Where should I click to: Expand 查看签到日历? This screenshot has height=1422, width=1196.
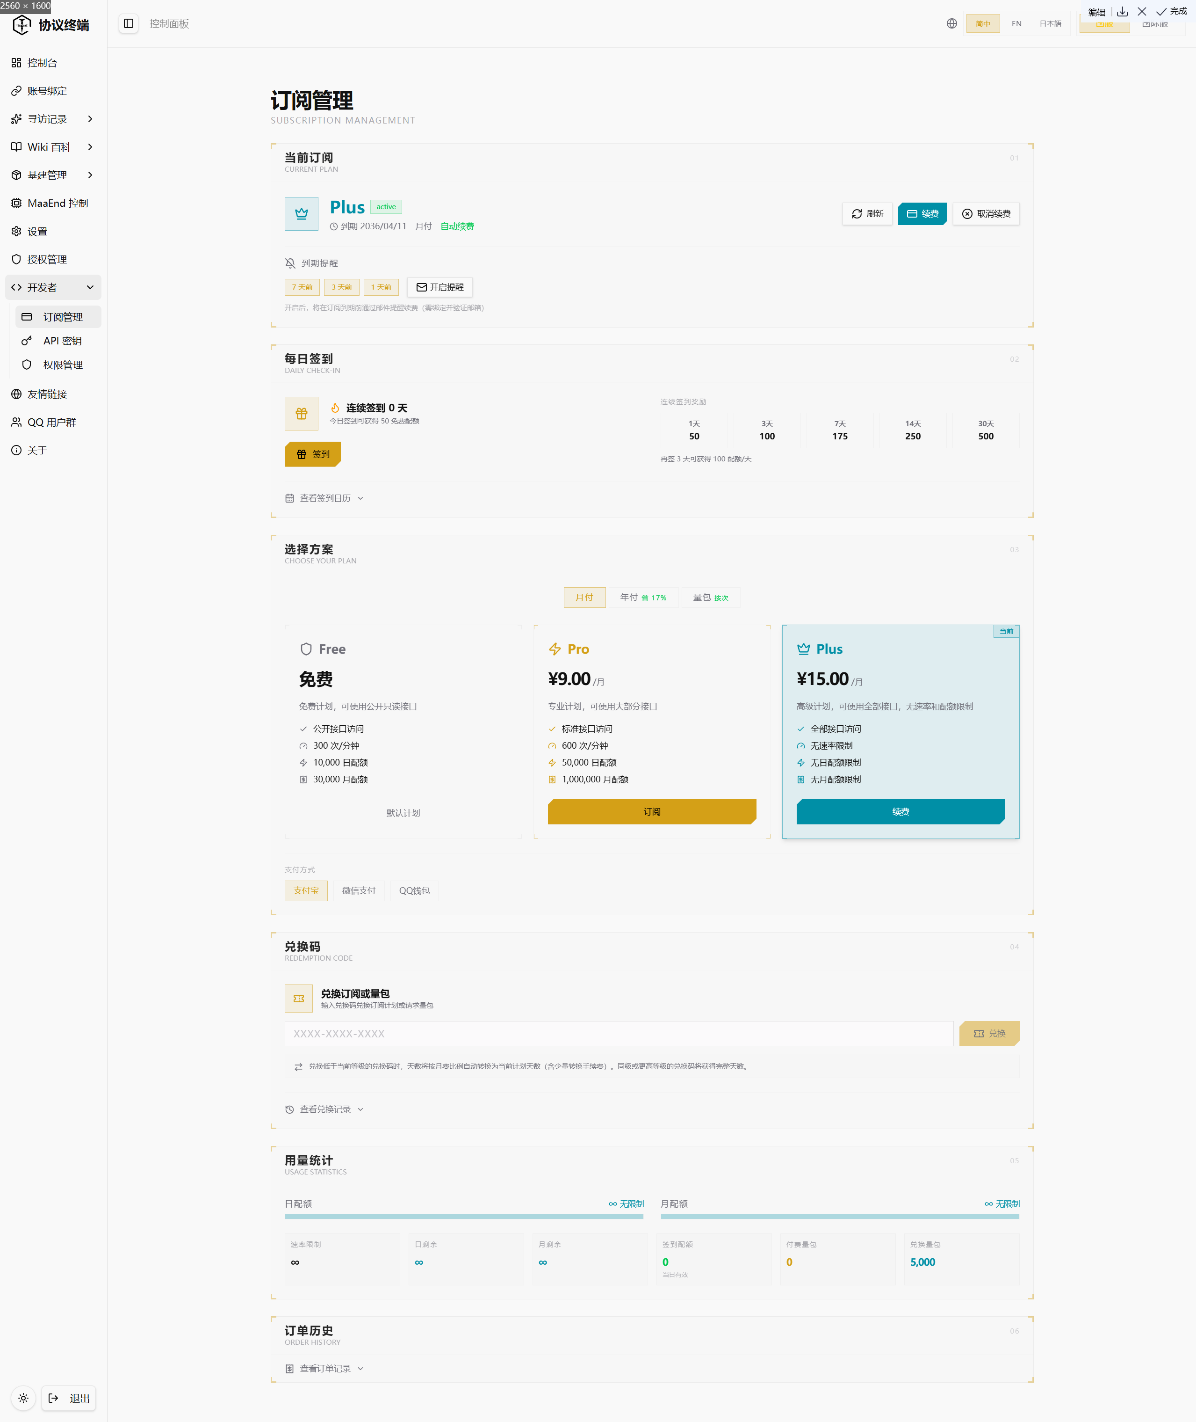point(325,498)
